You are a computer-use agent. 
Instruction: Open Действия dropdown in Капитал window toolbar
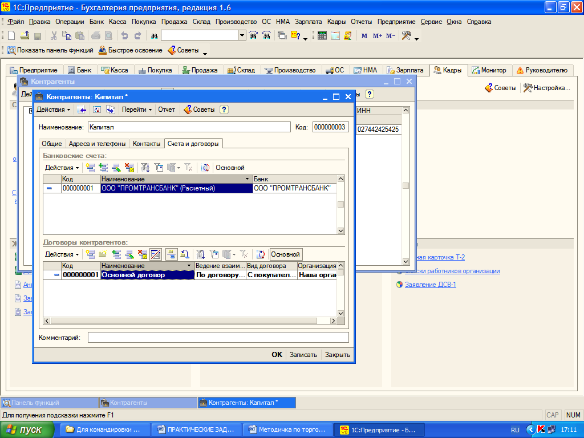(53, 109)
